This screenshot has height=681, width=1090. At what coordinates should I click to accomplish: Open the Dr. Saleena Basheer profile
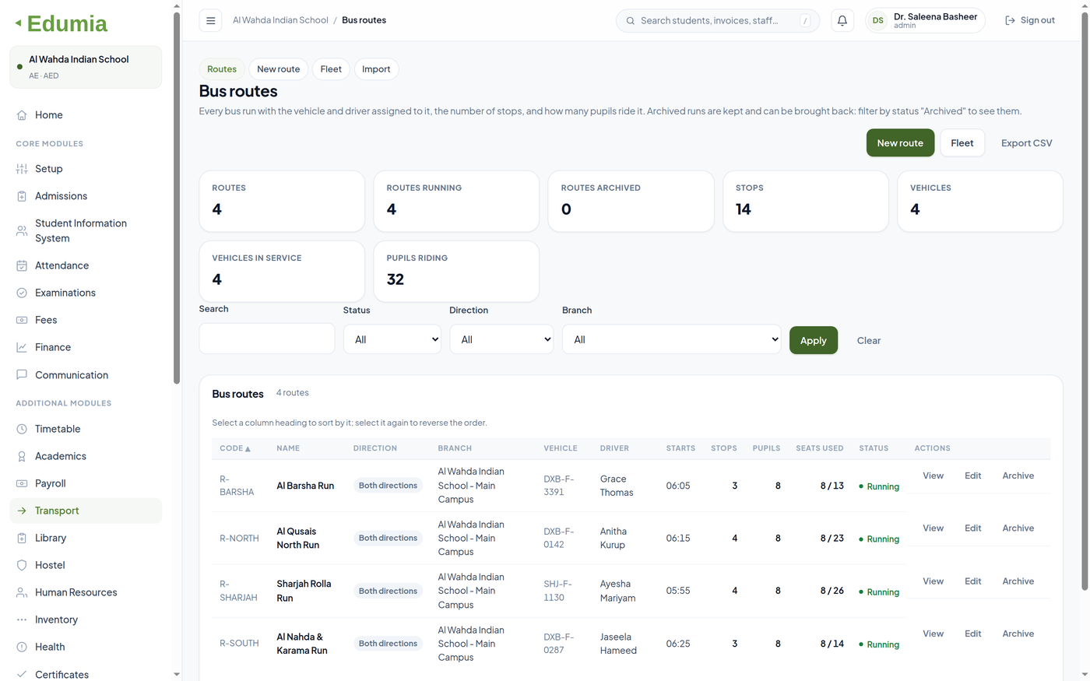pyautogui.click(x=925, y=20)
